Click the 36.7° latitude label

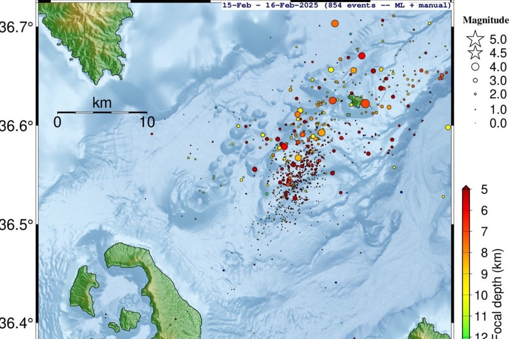(x=18, y=27)
